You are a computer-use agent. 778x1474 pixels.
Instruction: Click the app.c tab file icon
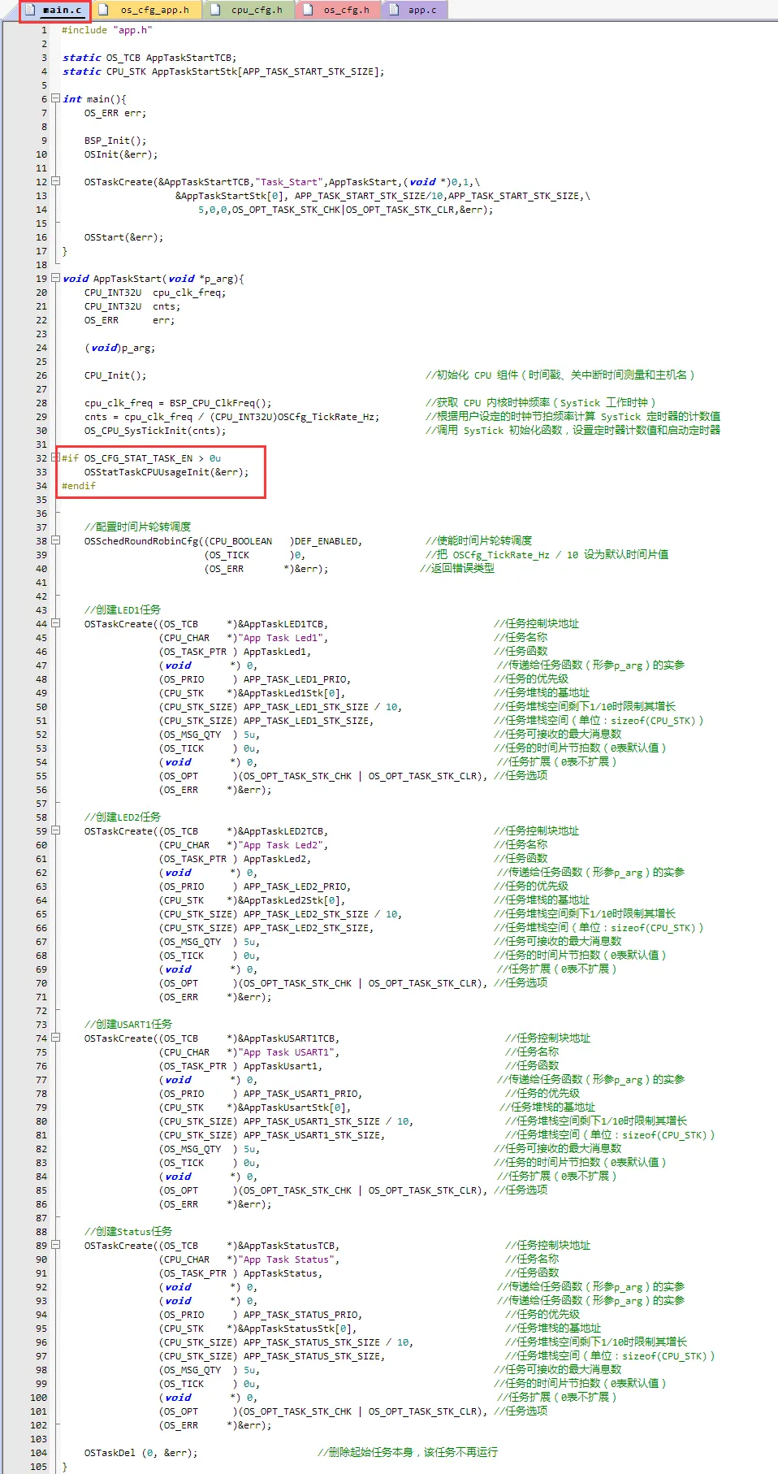394,10
